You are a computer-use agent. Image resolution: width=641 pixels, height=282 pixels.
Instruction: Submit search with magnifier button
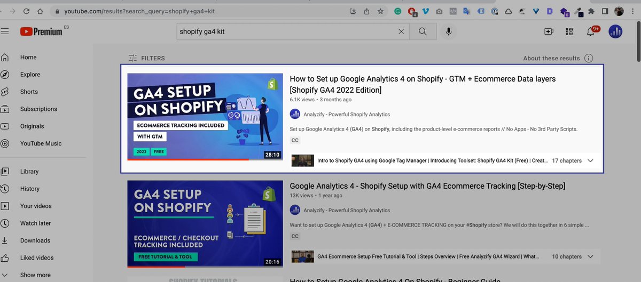[x=423, y=32]
